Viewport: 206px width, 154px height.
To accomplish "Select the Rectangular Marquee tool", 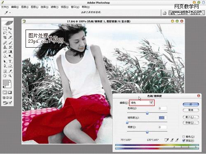I will click(5, 28).
